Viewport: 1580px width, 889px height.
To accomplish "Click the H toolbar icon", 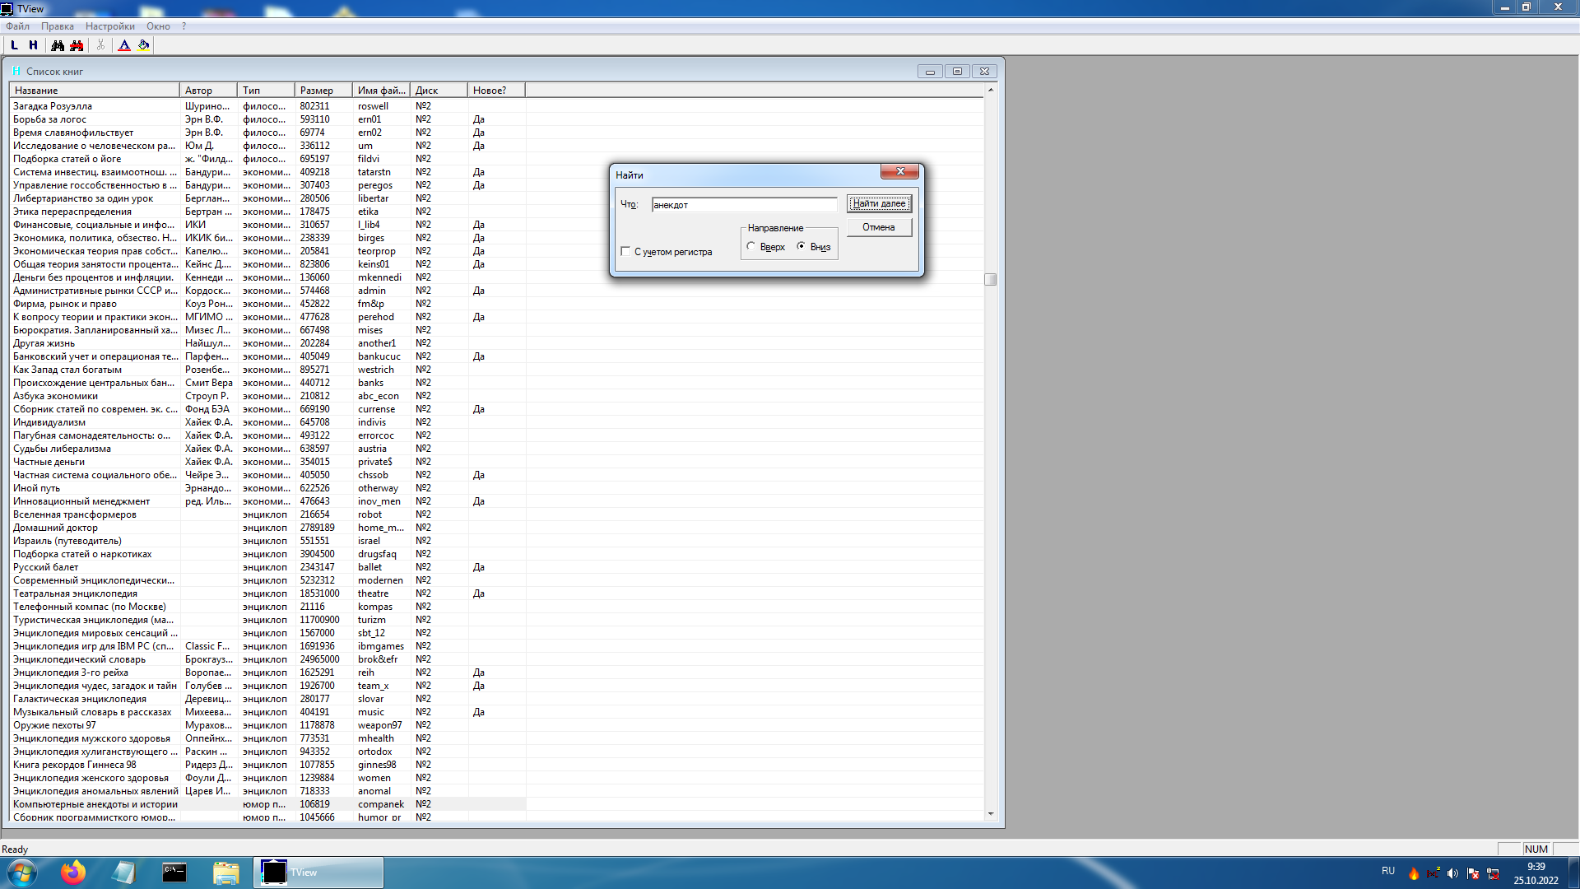I will pyautogui.click(x=33, y=45).
